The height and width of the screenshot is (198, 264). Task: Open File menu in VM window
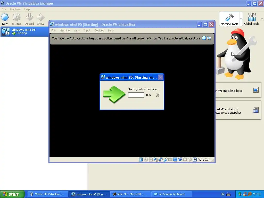click(53, 30)
